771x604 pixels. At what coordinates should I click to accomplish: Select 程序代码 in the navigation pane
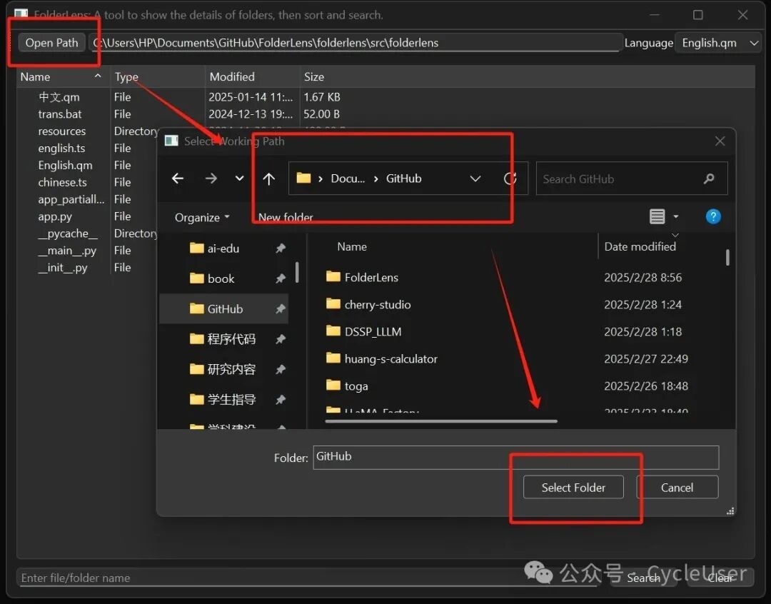click(x=223, y=339)
